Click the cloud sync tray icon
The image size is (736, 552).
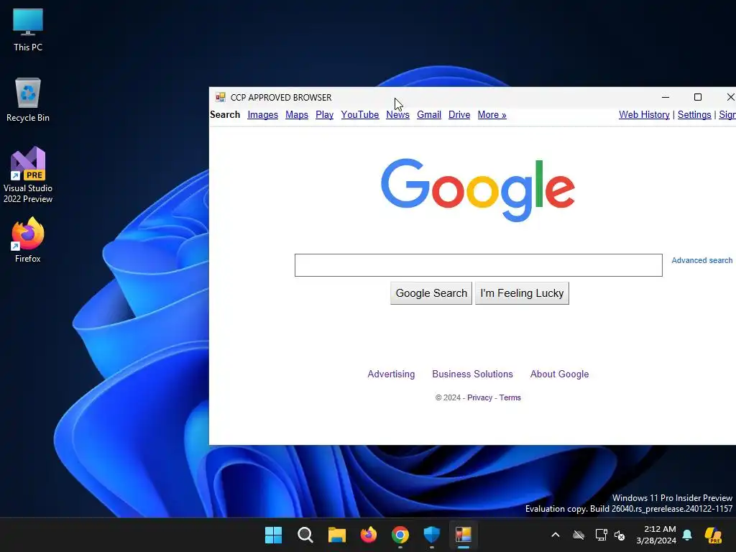[579, 535]
